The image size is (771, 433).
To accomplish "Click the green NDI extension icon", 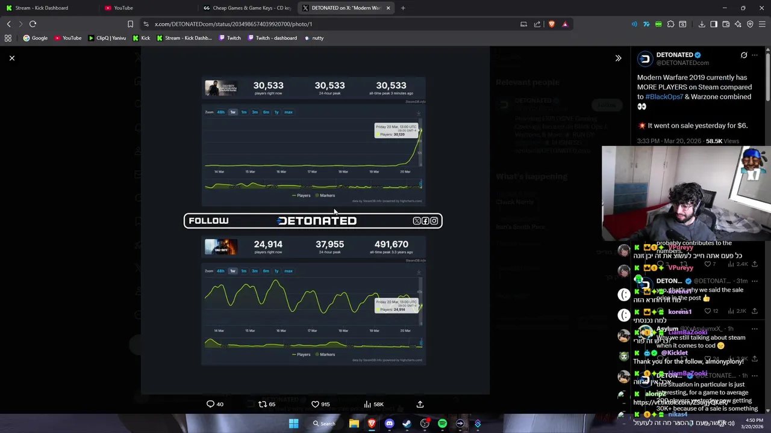I will pyautogui.click(x=658, y=24).
